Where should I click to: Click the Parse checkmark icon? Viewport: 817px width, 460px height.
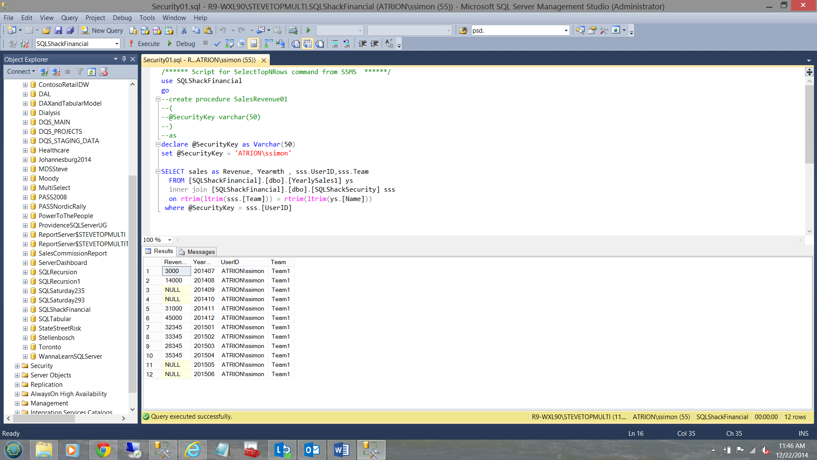[x=217, y=43]
